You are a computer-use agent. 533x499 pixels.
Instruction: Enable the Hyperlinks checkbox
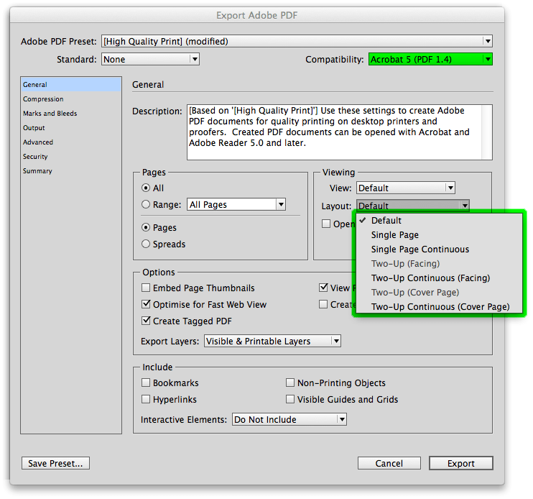(146, 399)
